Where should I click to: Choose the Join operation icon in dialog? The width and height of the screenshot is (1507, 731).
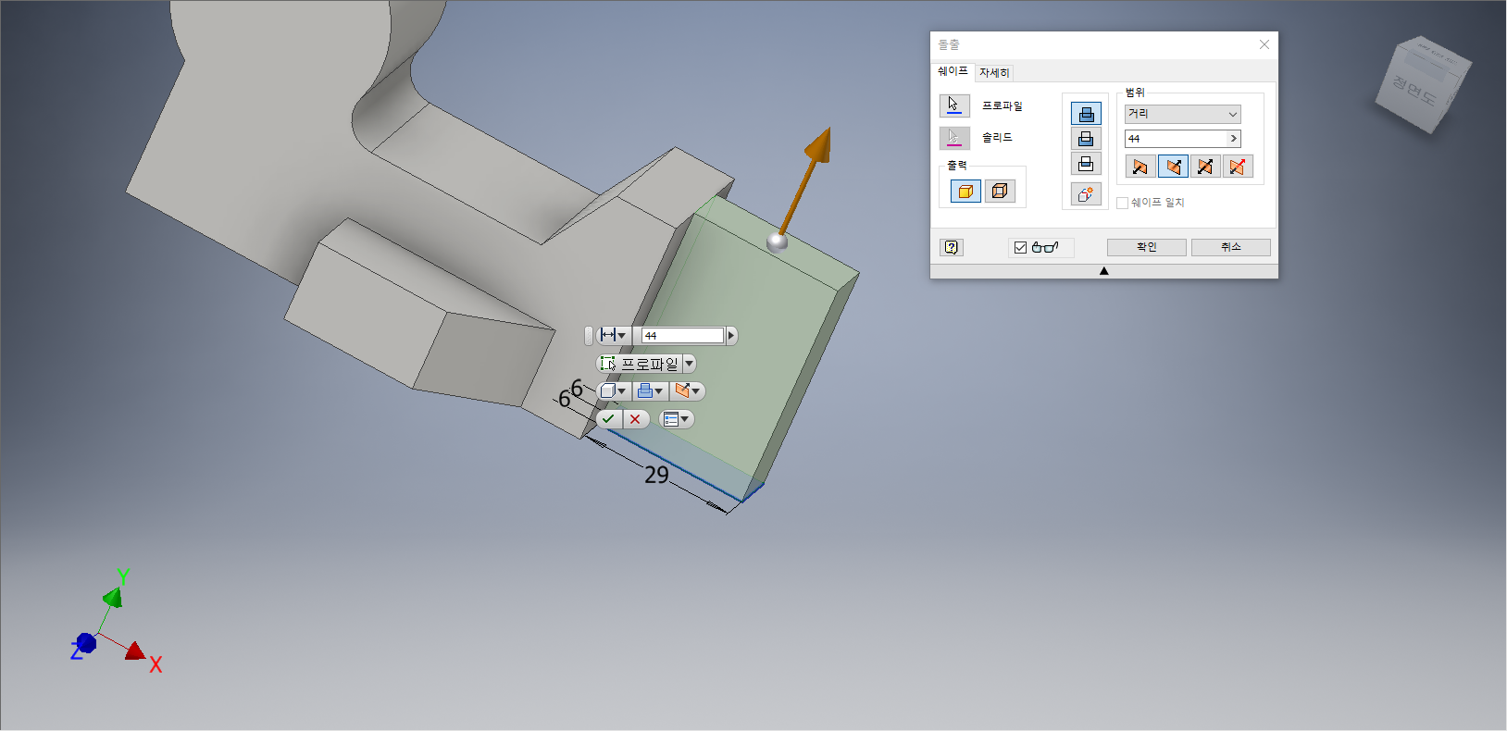pos(1086,114)
